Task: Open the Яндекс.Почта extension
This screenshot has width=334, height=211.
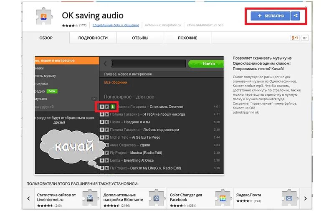Action: [266, 199]
